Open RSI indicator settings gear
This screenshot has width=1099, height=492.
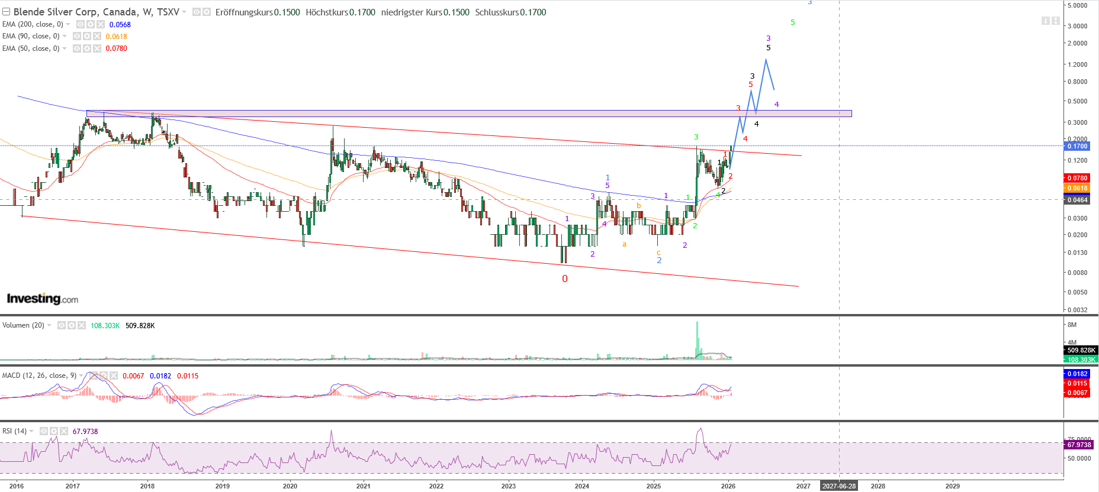pos(54,431)
